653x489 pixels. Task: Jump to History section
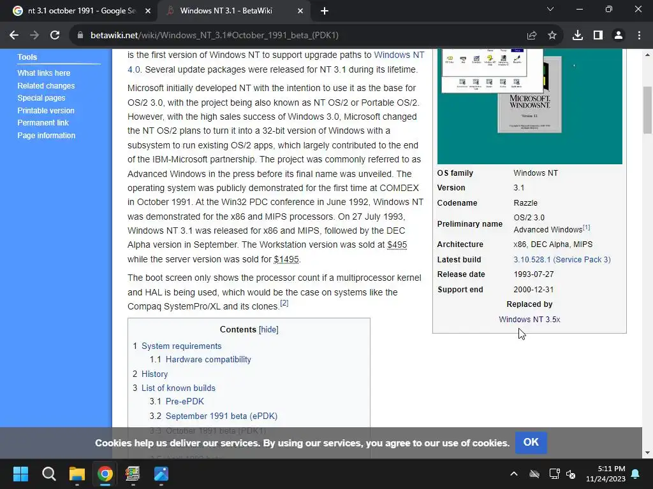click(154, 374)
